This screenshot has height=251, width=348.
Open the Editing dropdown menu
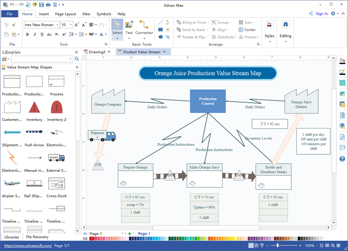286,29
